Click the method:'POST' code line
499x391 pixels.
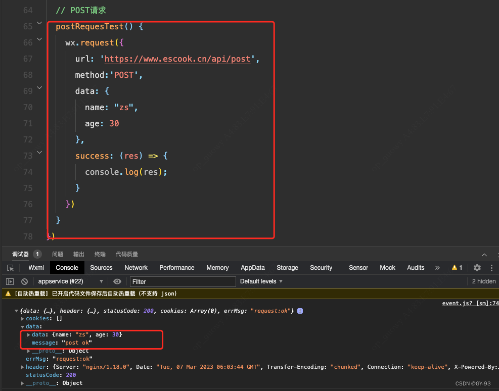(109, 75)
